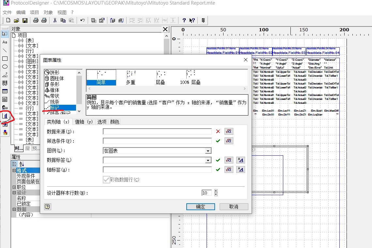Open formula editor for 数据来源
The width and height of the screenshot is (372, 248).
point(229,132)
